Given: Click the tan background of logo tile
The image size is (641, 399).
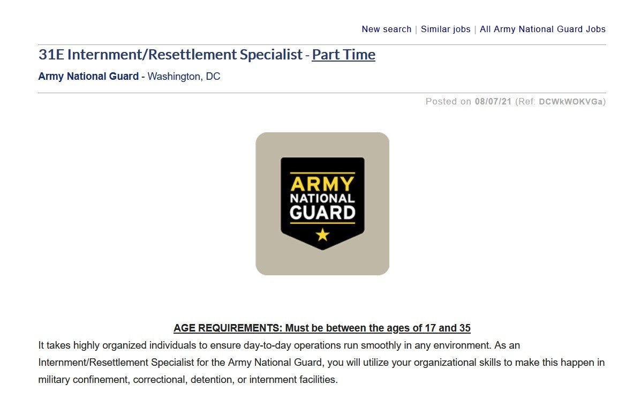Looking at the screenshot, I should click(x=268, y=257).
